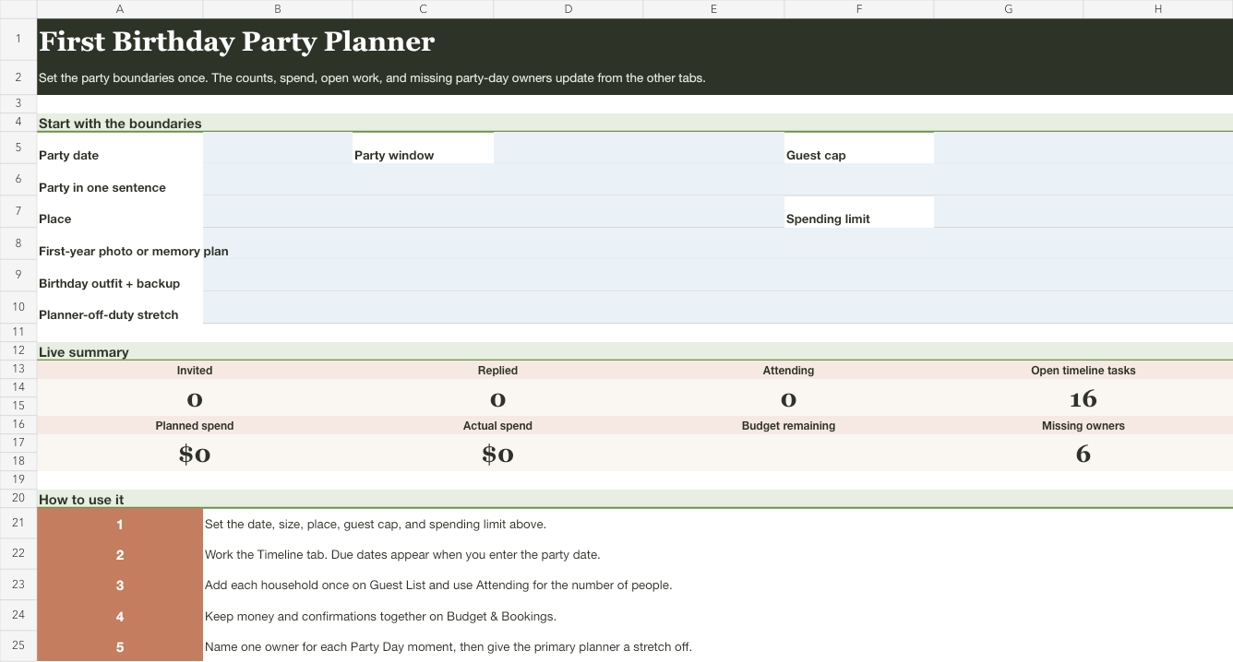Select column E header
This screenshot has width=1233, height=662.
[x=714, y=9]
